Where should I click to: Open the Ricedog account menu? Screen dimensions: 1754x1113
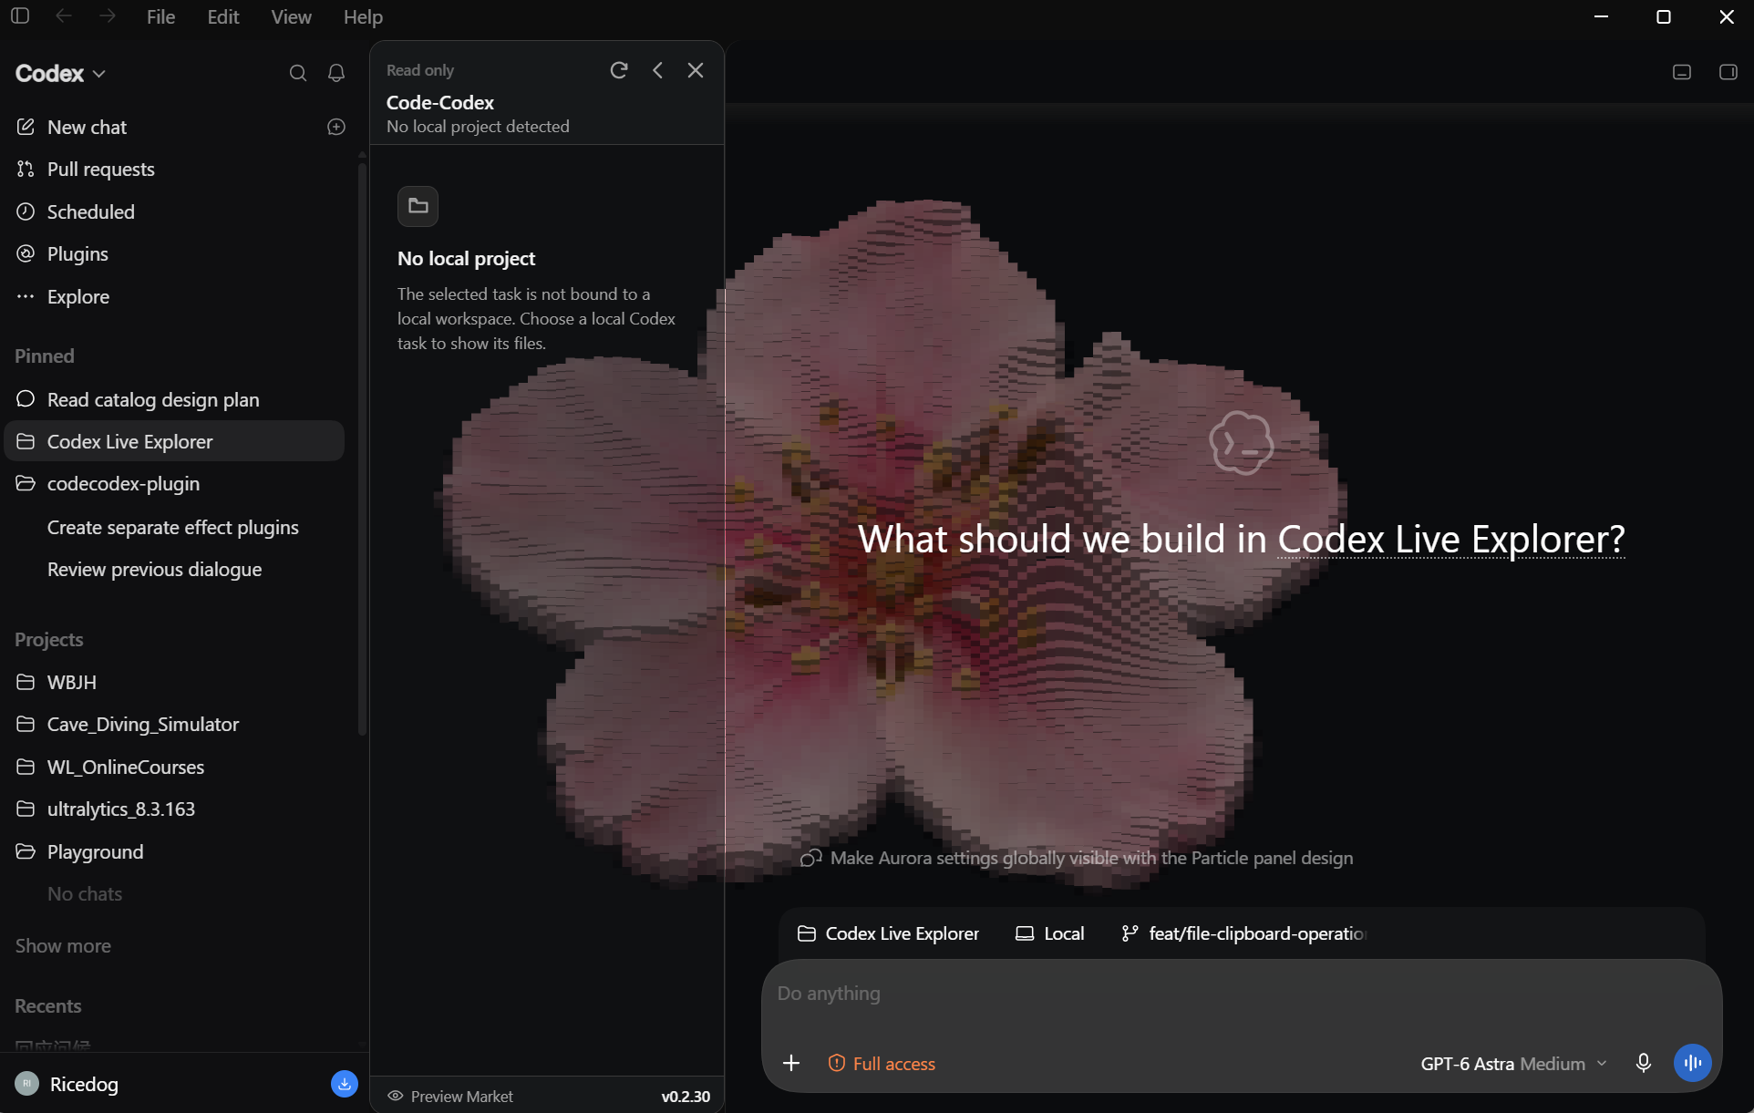[67, 1084]
